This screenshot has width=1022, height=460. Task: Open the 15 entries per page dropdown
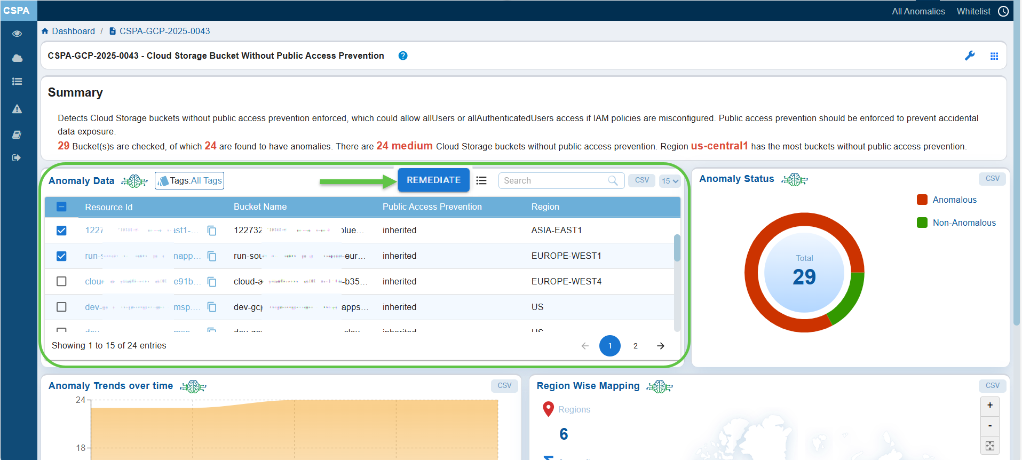click(670, 181)
